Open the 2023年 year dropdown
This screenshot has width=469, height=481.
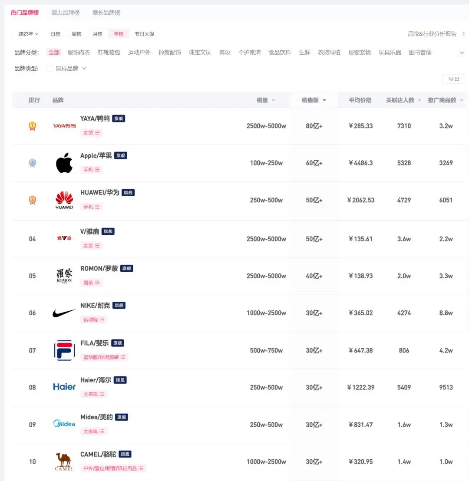(x=27, y=33)
